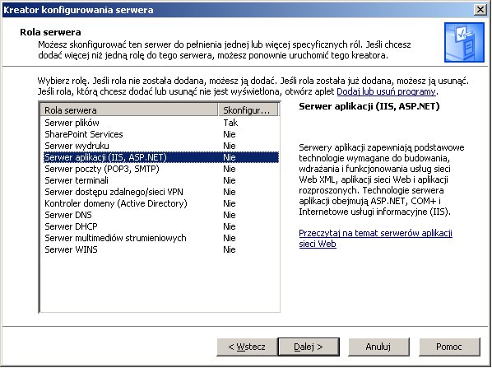Click the server wizard icon in header

[464, 42]
